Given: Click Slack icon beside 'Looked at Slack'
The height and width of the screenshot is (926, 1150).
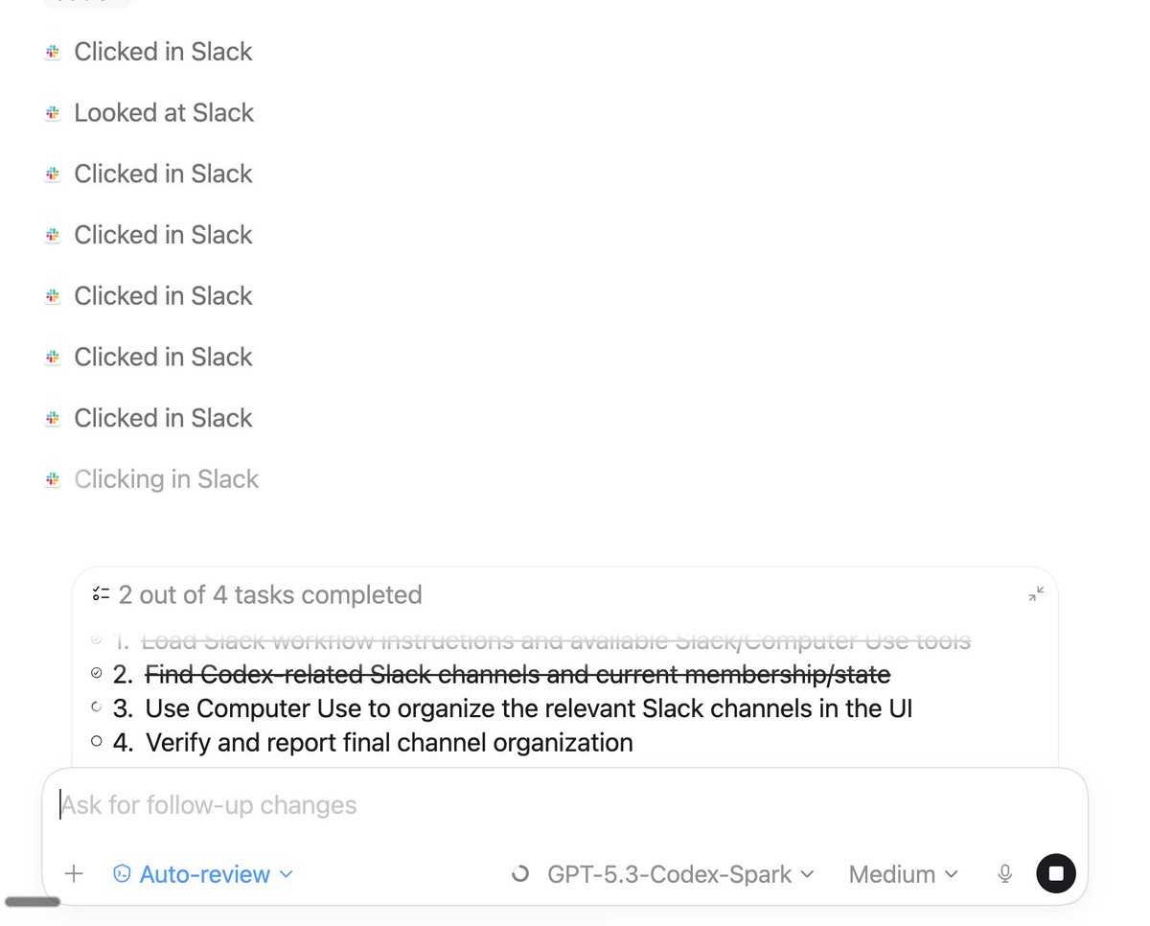Looking at the screenshot, I should pos(54,113).
